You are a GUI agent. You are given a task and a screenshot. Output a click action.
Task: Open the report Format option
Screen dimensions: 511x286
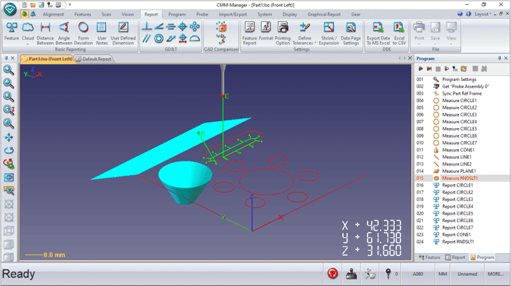click(x=266, y=31)
